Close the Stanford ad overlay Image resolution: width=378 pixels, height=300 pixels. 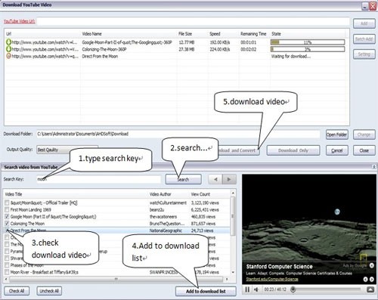pos(371,265)
